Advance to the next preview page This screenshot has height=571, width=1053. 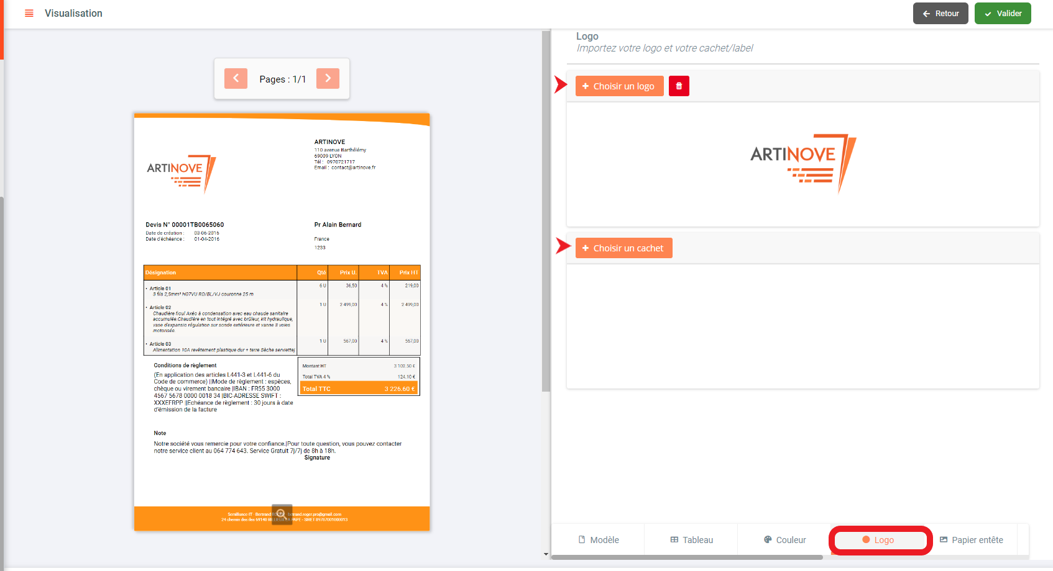328,79
